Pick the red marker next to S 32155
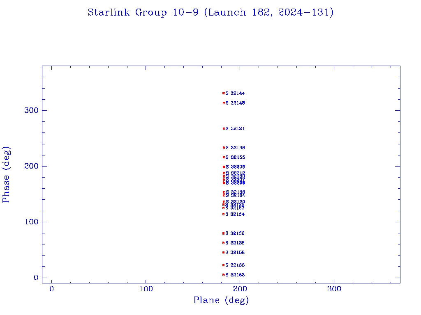Viewport: 421px width, 315px height. 224,157
